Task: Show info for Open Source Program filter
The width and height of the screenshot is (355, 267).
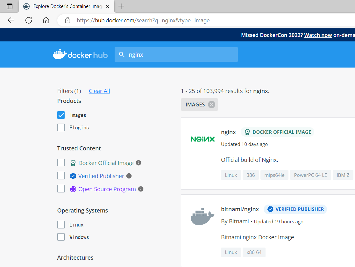Action: [141, 189]
